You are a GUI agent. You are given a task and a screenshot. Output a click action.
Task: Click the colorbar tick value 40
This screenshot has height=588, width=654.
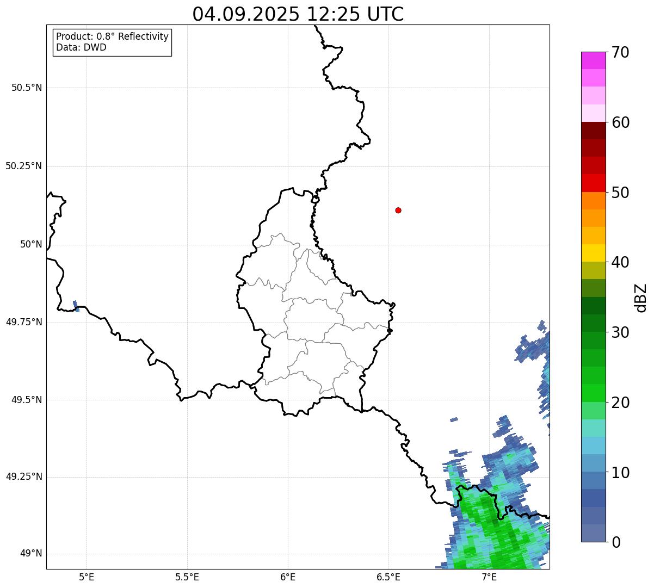620,262
